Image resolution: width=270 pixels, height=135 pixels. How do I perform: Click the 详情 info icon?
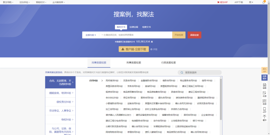tap(154, 49)
